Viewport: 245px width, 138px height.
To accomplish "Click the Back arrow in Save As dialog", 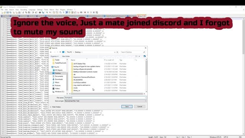I will click(51, 52).
